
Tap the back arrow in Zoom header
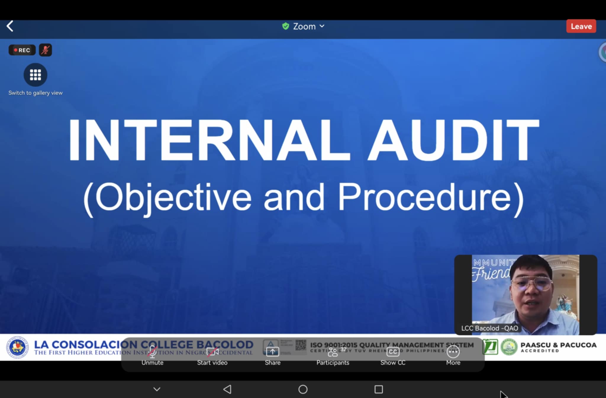[x=10, y=26]
